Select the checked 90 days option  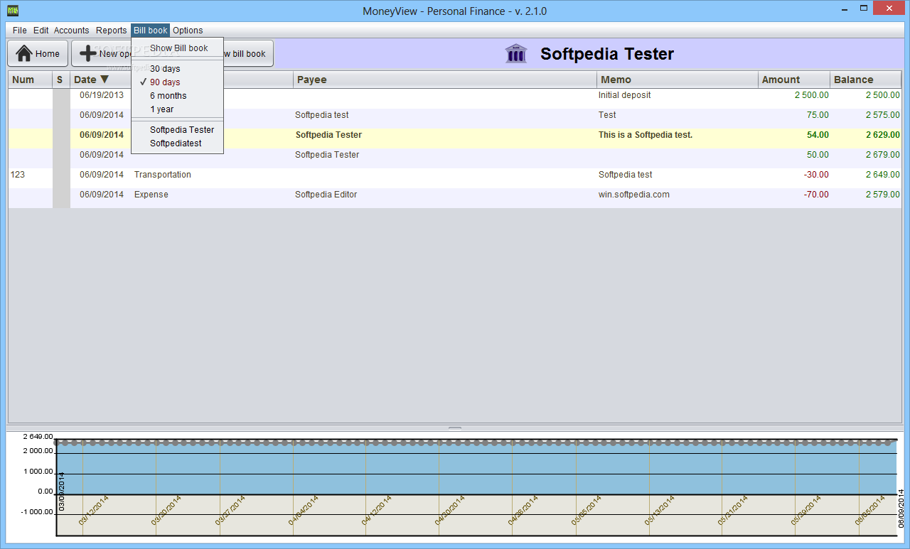178,82
